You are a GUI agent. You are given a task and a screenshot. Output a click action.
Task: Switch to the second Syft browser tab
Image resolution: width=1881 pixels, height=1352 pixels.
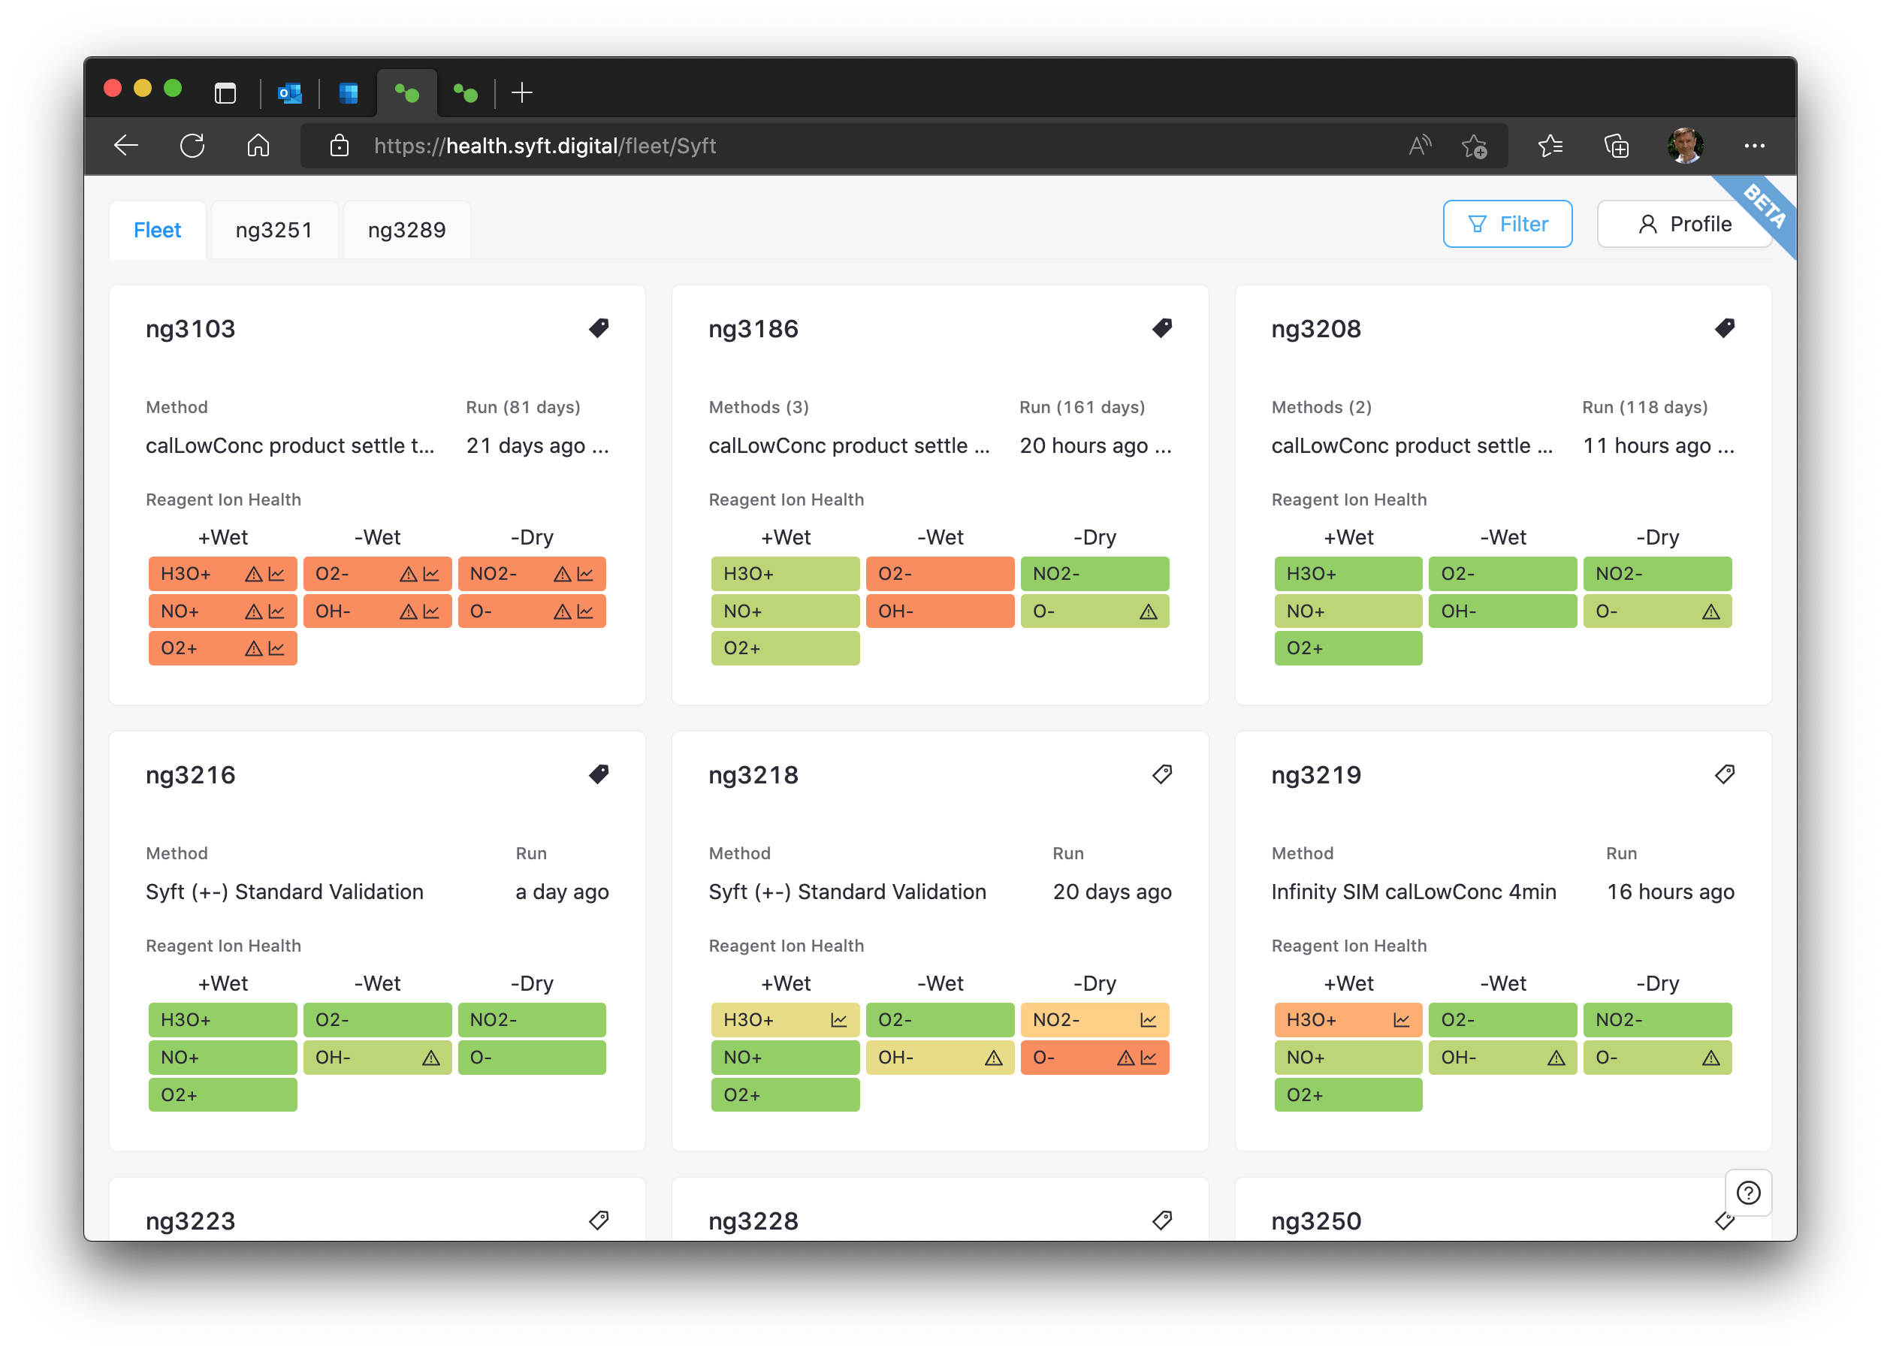pyautogui.click(x=466, y=93)
